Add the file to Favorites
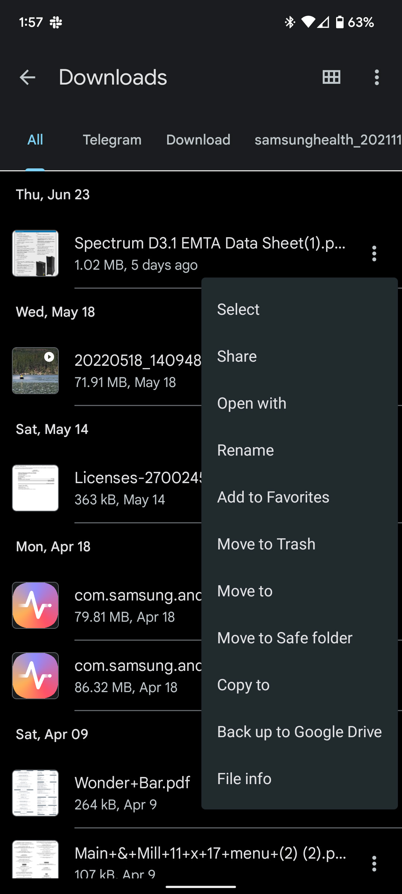402x894 pixels. coord(273,497)
